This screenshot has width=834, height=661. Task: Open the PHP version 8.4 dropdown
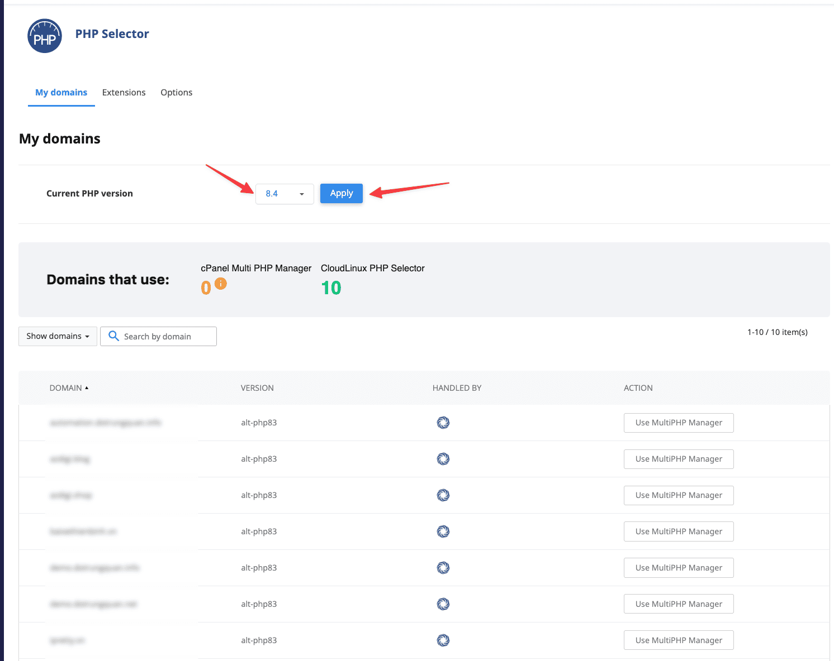click(285, 194)
